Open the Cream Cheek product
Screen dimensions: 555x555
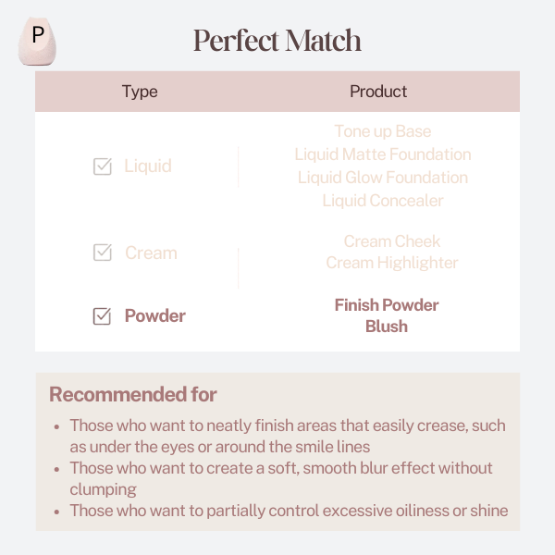(392, 241)
